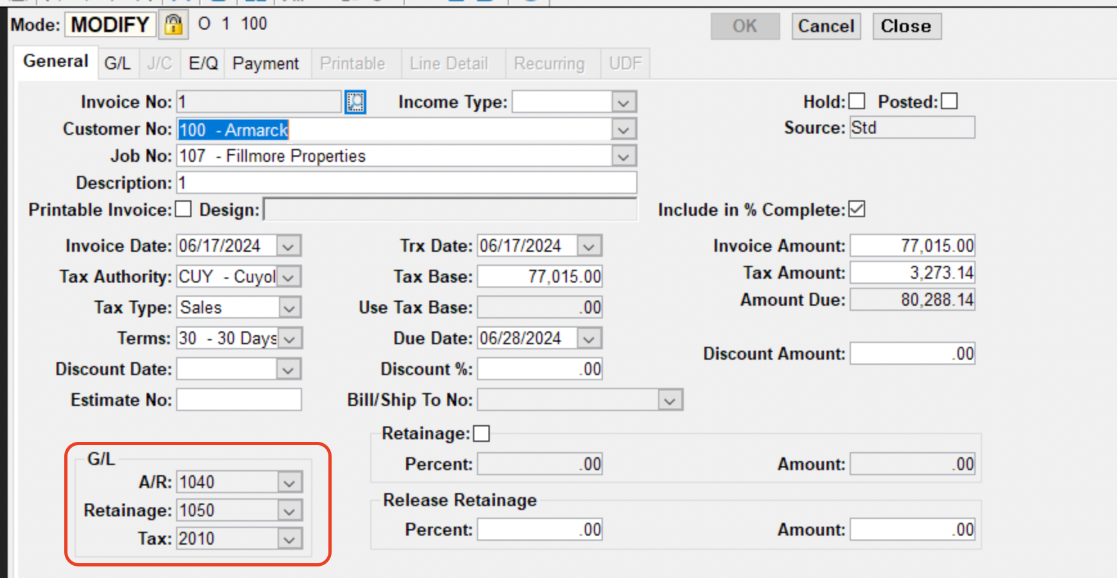Click the Release Retainage Percent field
Viewport: 1117px width, 578px height.
540,530
